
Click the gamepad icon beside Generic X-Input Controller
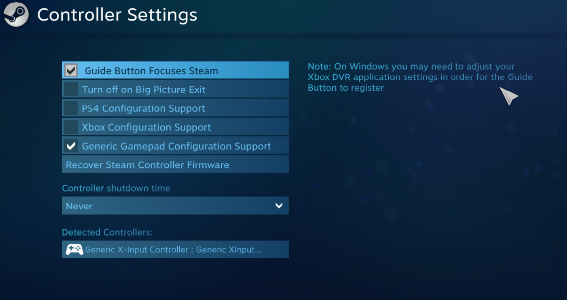[74, 250]
